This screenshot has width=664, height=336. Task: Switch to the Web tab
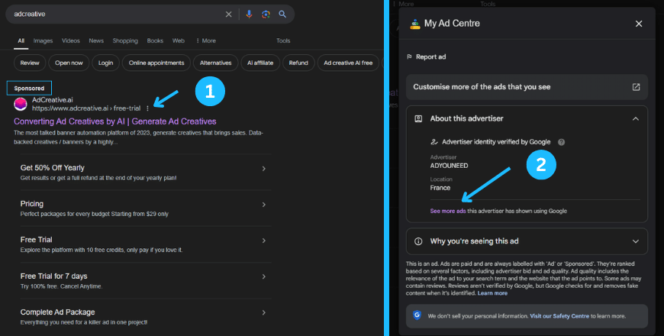click(x=179, y=40)
